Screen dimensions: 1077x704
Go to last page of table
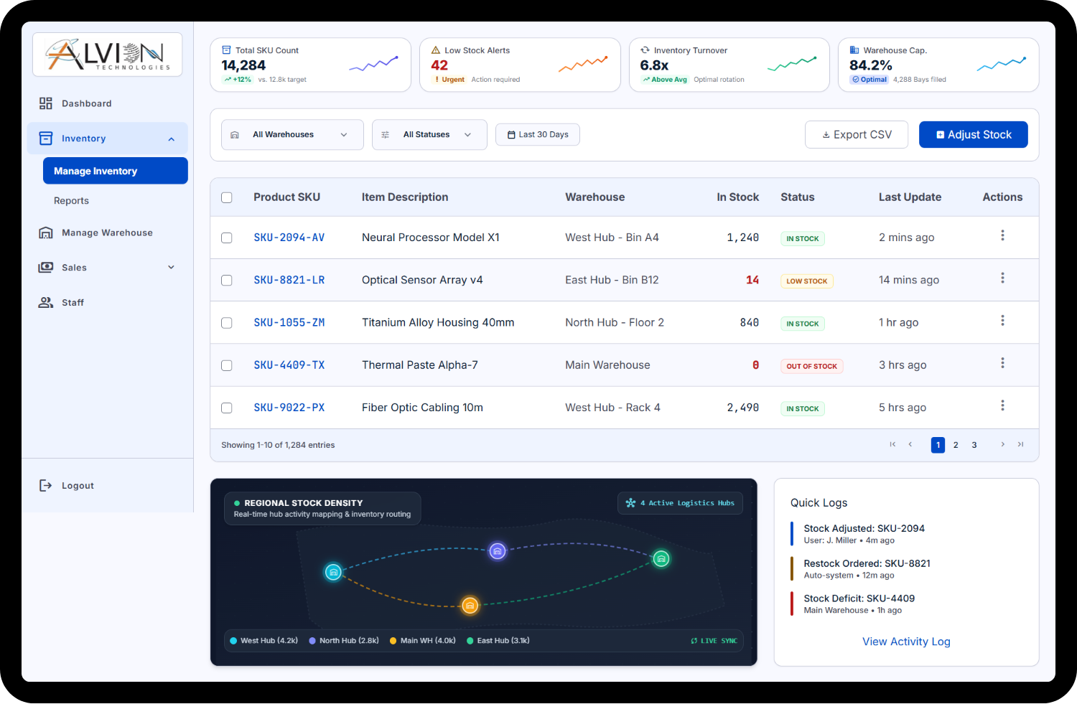[x=1020, y=445]
